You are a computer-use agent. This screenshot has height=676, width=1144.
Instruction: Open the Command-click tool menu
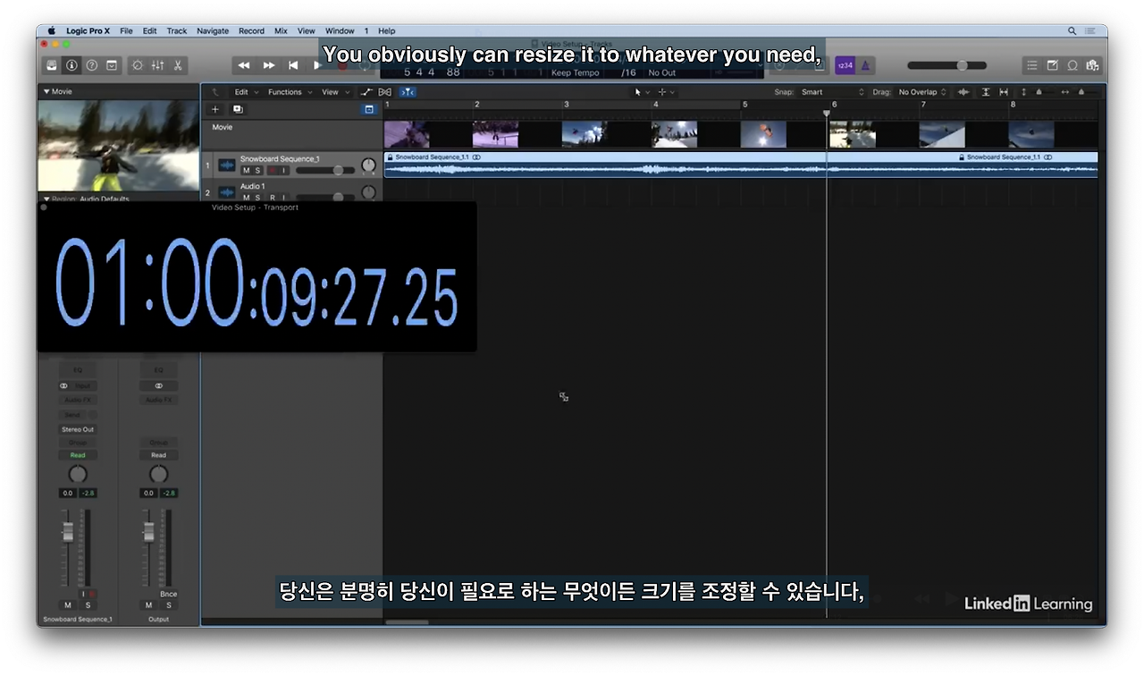click(666, 92)
